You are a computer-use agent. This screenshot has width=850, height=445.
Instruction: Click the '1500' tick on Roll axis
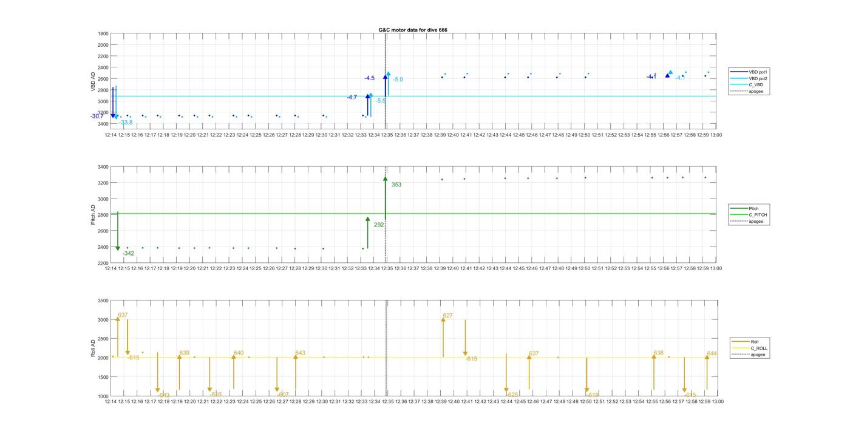pos(103,377)
